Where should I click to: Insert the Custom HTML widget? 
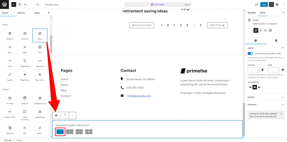coord(10,114)
